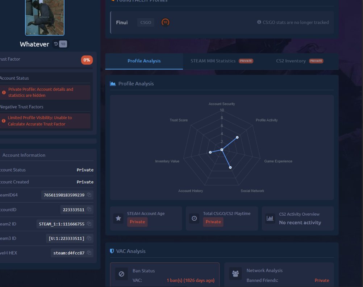Image resolution: width=363 pixels, height=287 pixels.
Task: Click the number 10 badge beside Whatever
Action: tap(63, 44)
